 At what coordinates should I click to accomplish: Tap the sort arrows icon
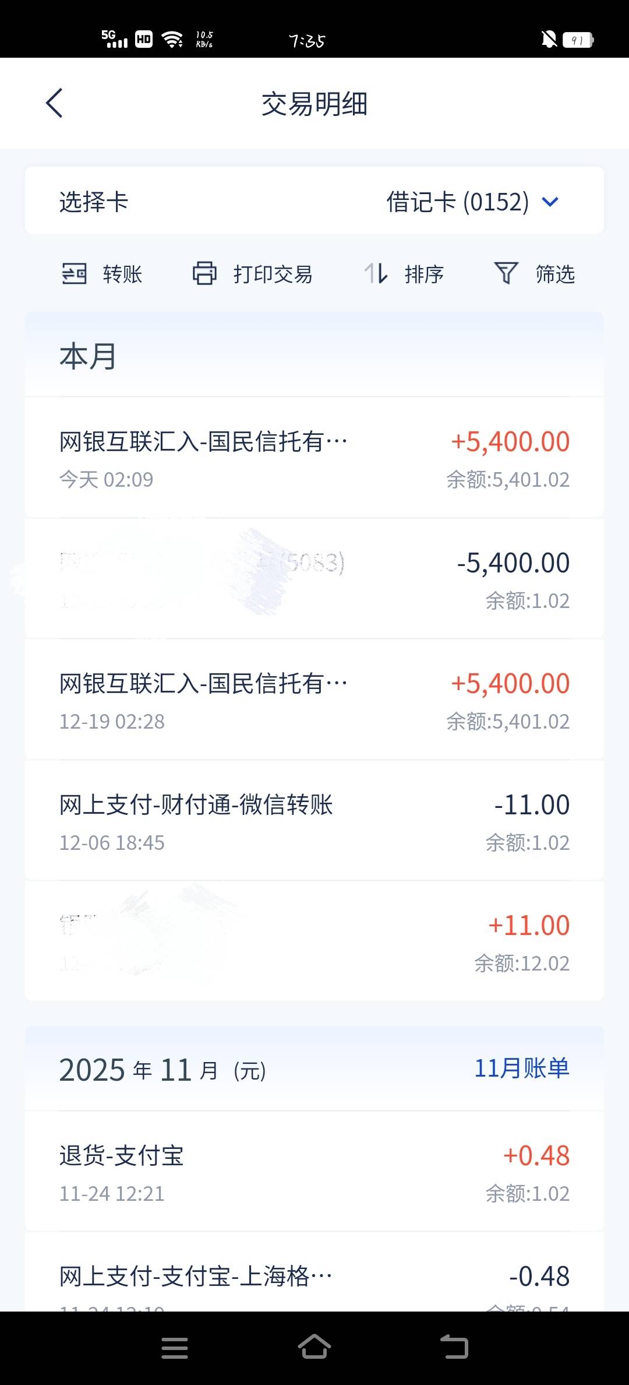pos(376,273)
